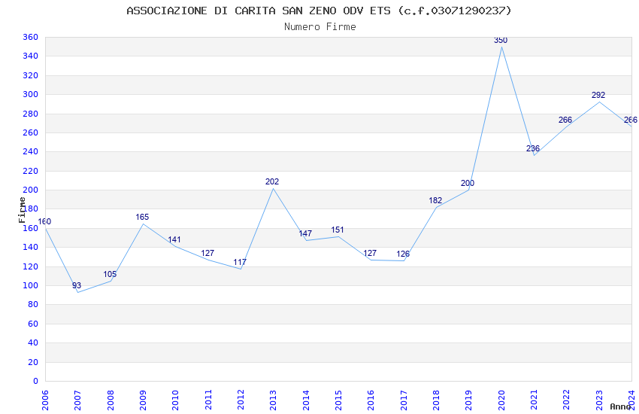Click the y-axis tick value 280
639x414 pixels.
(31, 114)
